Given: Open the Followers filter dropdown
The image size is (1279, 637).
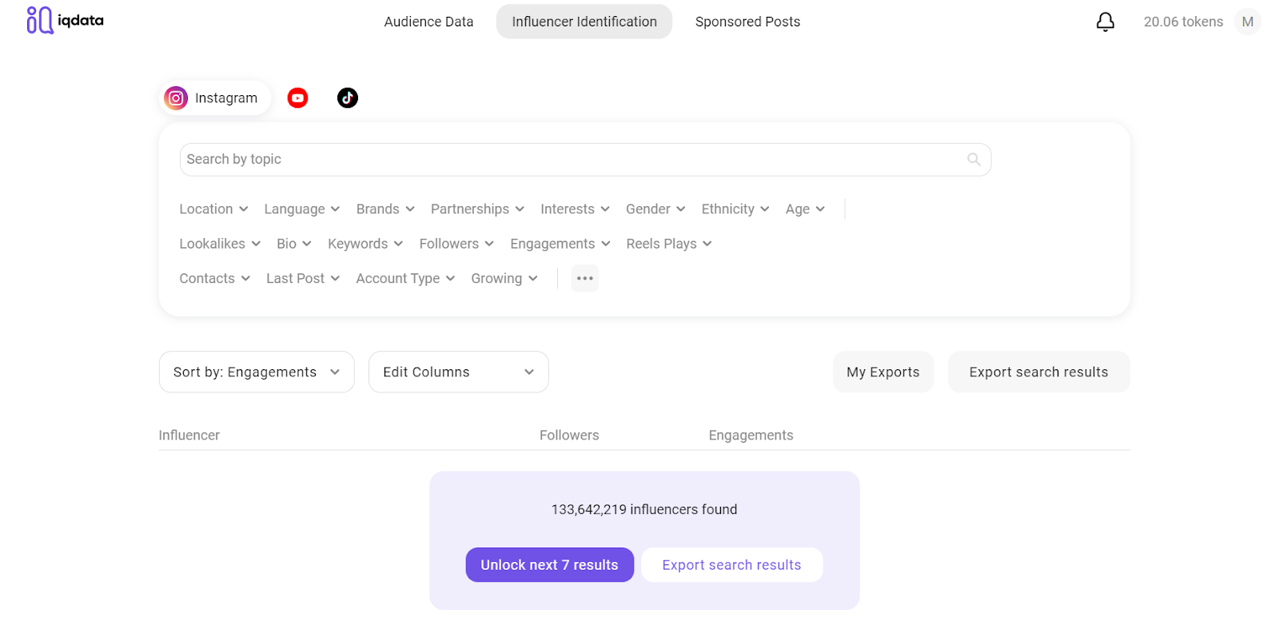Looking at the screenshot, I should click(456, 244).
